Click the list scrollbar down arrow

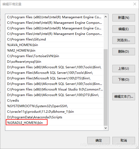click(106, 128)
